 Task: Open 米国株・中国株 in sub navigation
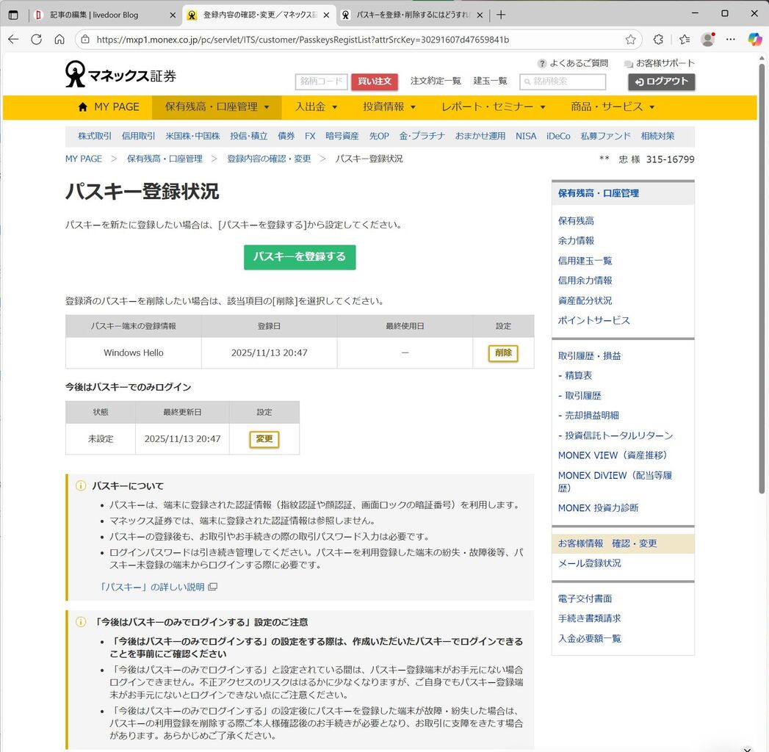[192, 136]
